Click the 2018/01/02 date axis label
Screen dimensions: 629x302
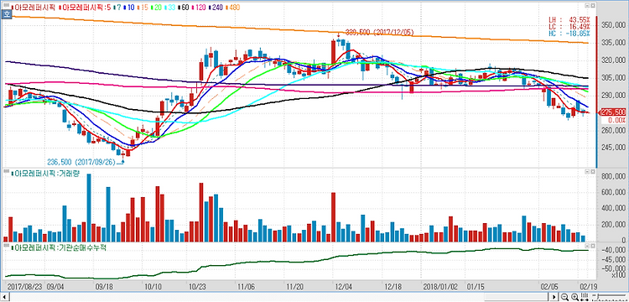click(x=440, y=287)
